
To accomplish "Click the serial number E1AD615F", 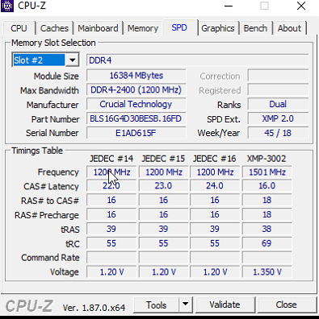I will [x=136, y=133].
